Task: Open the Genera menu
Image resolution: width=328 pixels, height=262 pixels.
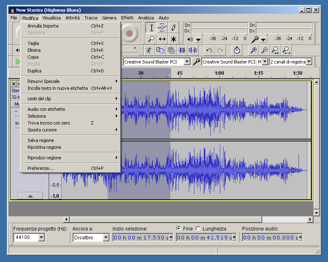Action: coord(109,18)
